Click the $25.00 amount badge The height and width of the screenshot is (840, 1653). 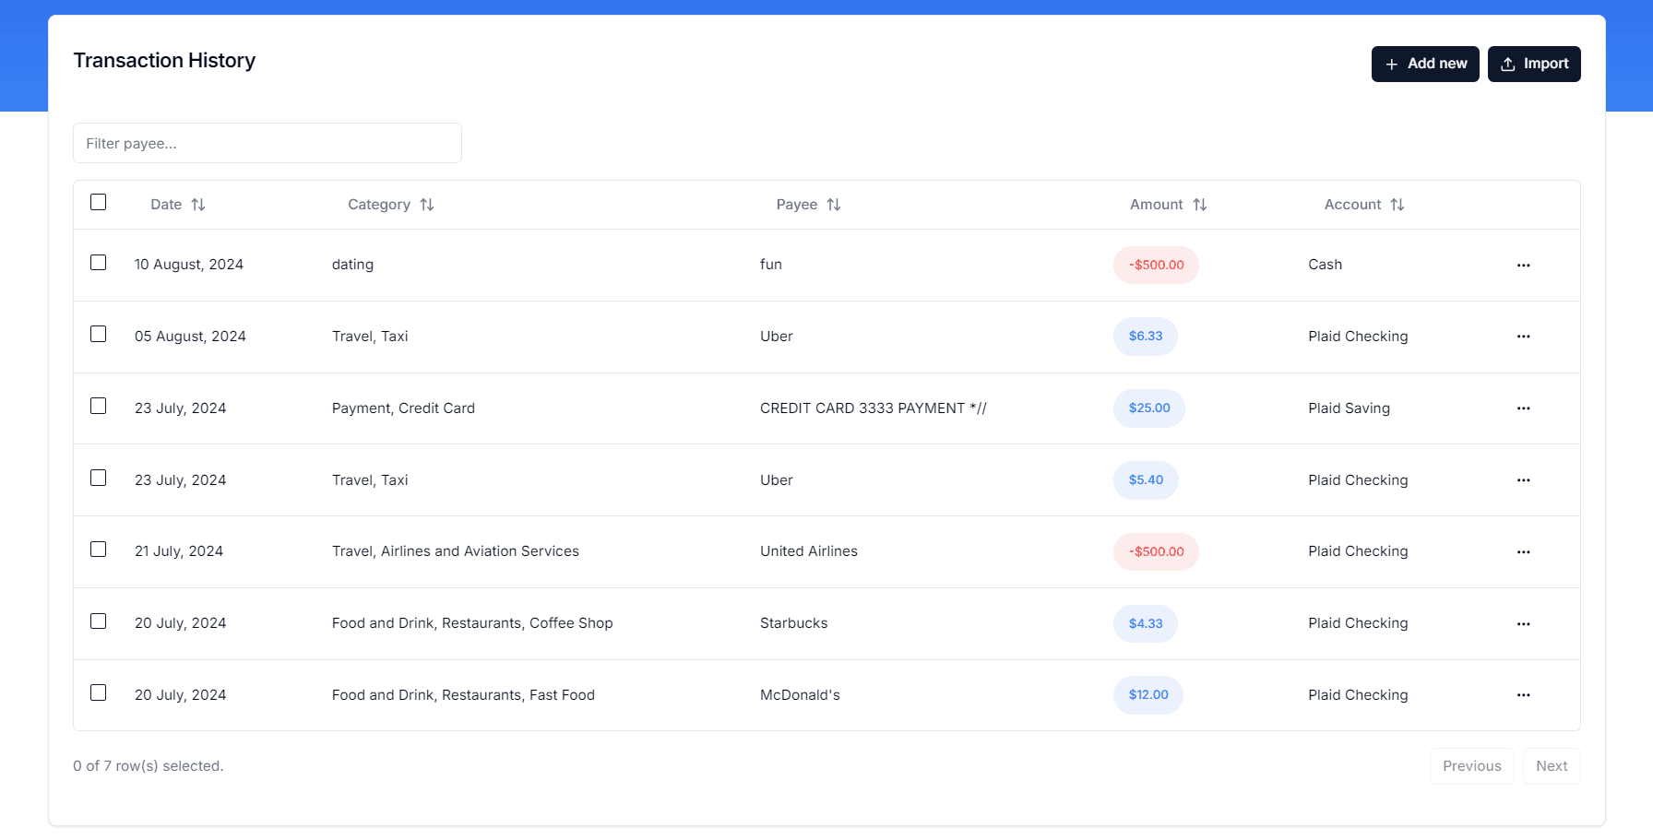1149,408
